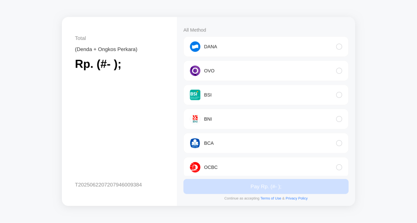Choose the OCBC radio button

pos(339,167)
